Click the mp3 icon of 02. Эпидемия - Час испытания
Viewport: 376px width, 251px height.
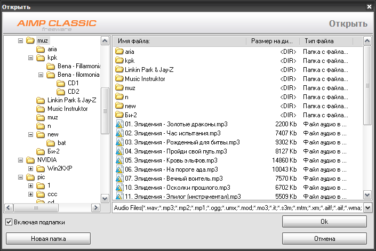click(119, 133)
